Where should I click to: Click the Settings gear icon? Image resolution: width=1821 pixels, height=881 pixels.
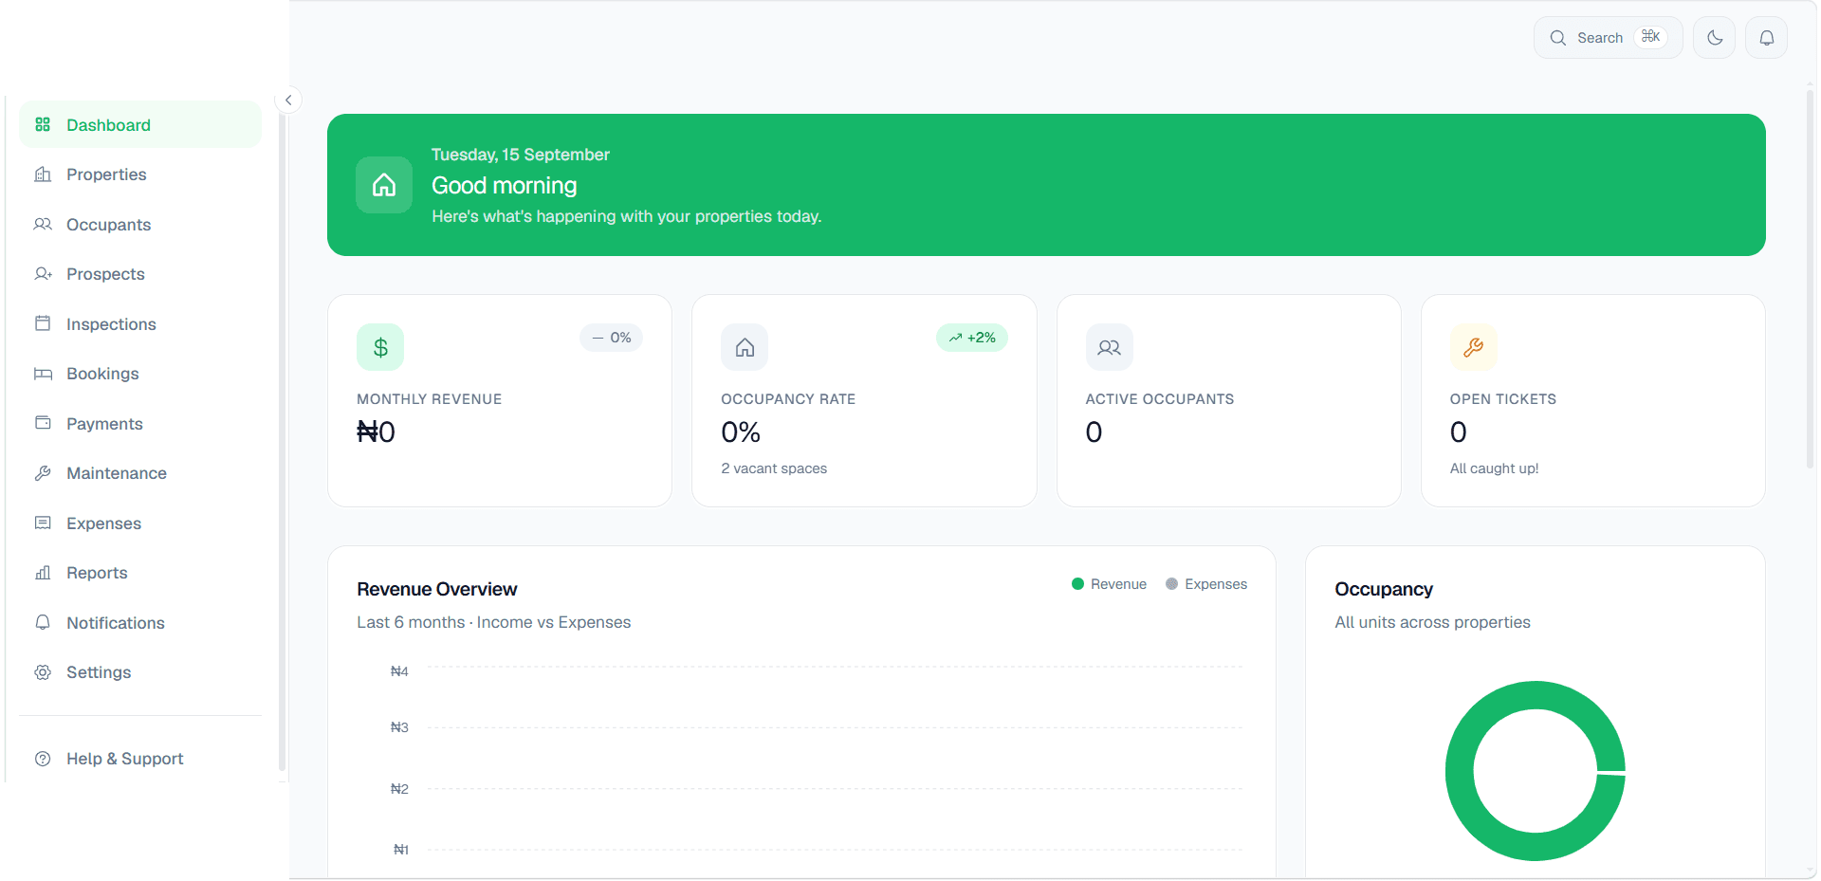point(43,672)
